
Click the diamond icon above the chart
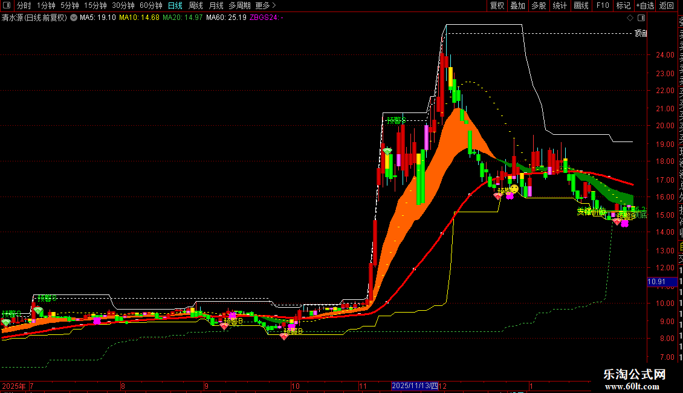pos(630,18)
